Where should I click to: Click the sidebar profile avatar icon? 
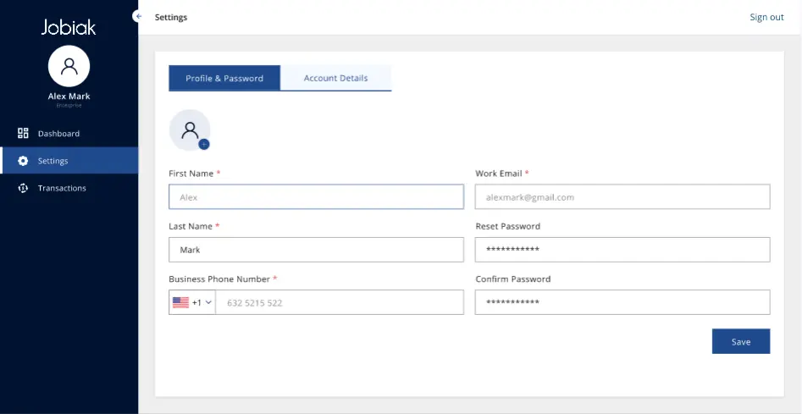tap(69, 66)
